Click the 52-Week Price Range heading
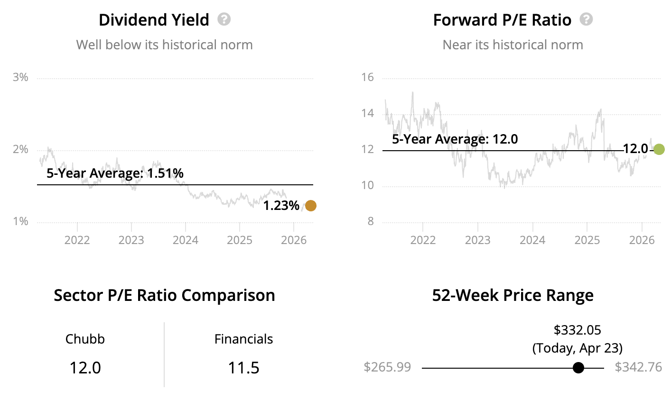 (x=513, y=295)
